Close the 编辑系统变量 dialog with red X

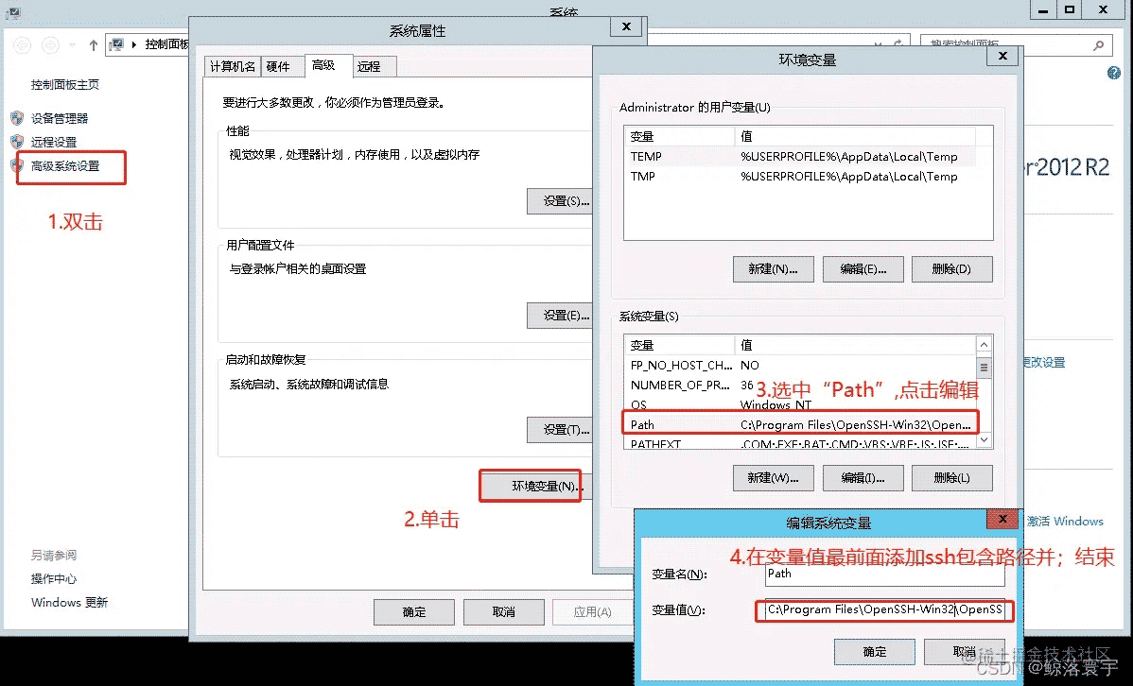pyautogui.click(x=1002, y=519)
